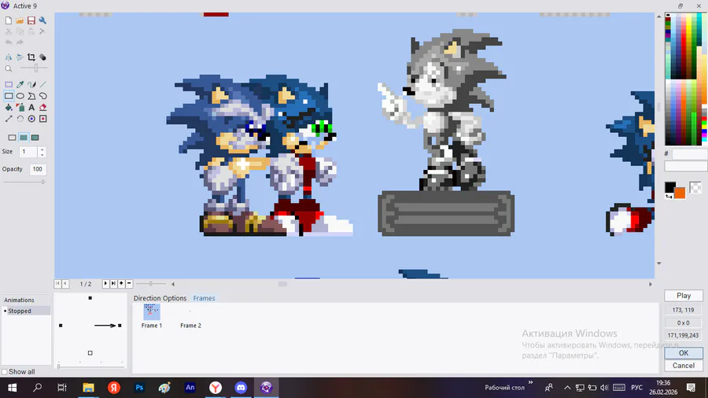The width and height of the screenshot is (708, 398).
Task: Click the hex color code field
Action: coord(689,154)
